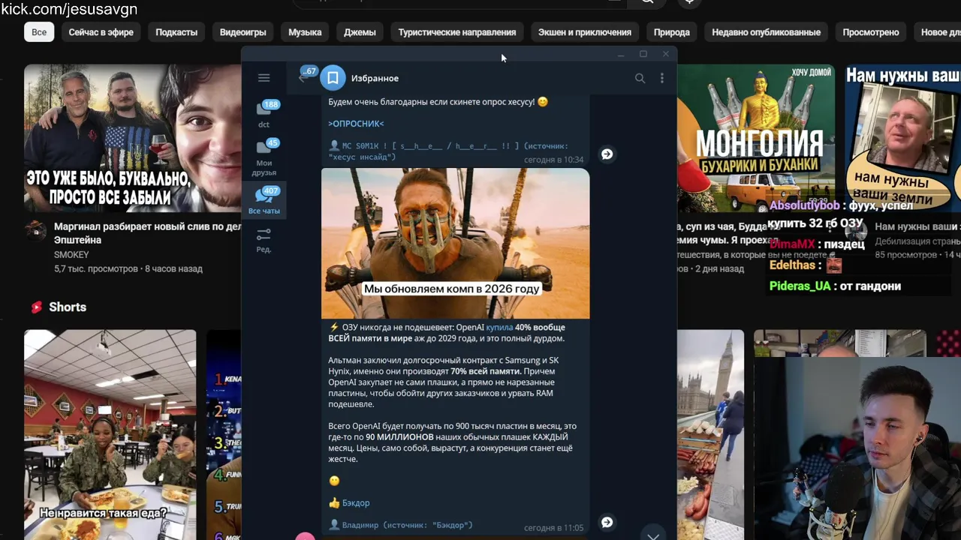
Task: Search inside Избранное chat
Action: [x=640, y=78]
